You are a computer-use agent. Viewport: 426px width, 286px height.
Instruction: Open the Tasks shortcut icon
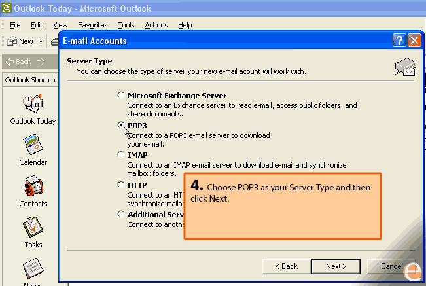click(33, 228)
